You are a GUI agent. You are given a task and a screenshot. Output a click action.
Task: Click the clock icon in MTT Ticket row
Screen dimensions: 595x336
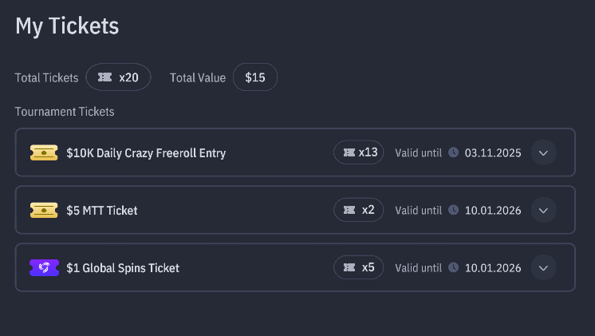coord(453,210)
